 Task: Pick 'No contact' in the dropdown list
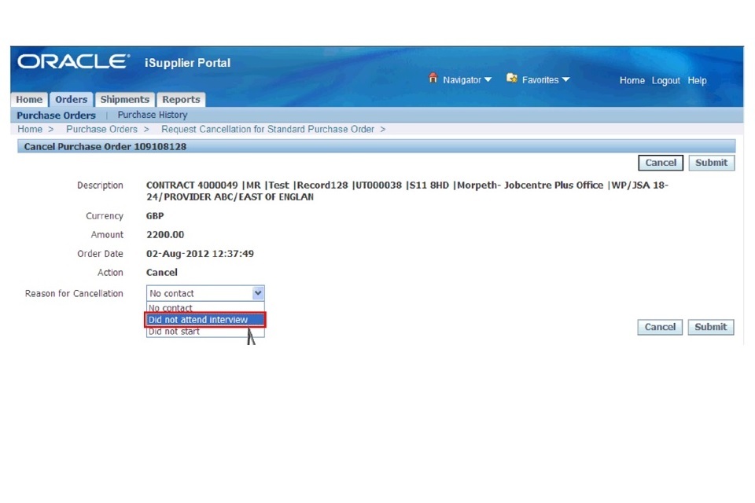171,308
